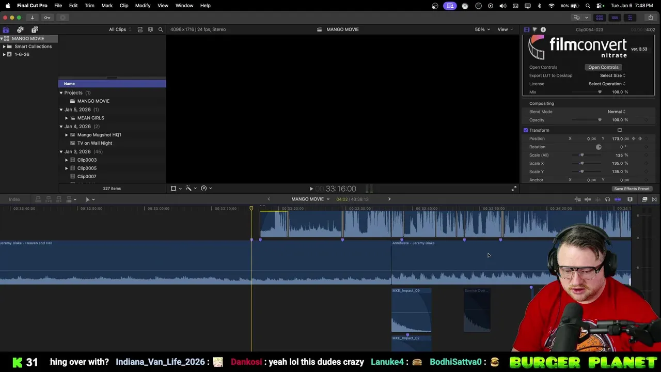The height and width of the screenshot is (372, 661).
Task: Collapse the Projects group
Action: [x=61, y=93]
